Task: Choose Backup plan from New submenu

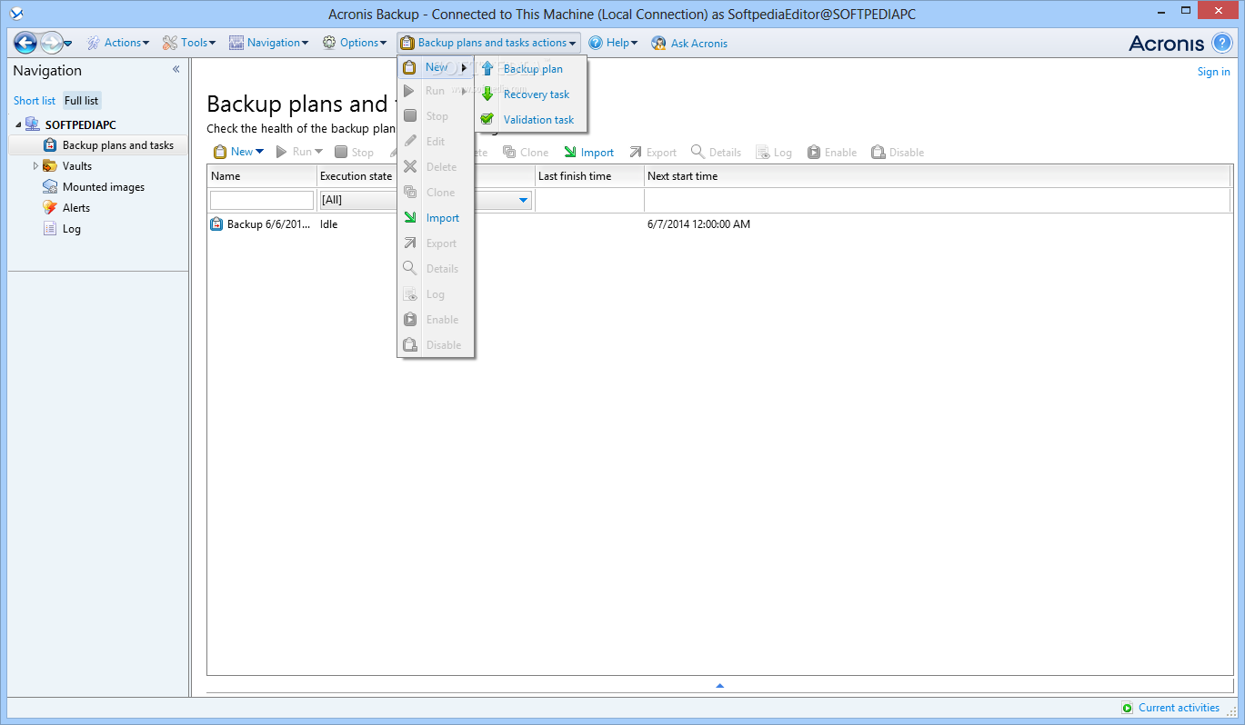Action: [532, 69]
